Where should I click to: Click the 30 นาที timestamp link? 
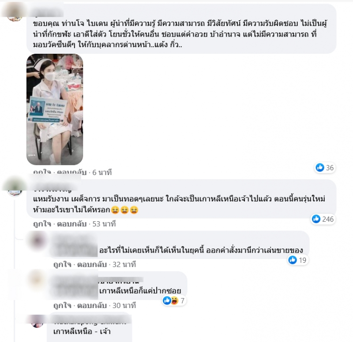[x=124, y=305]
